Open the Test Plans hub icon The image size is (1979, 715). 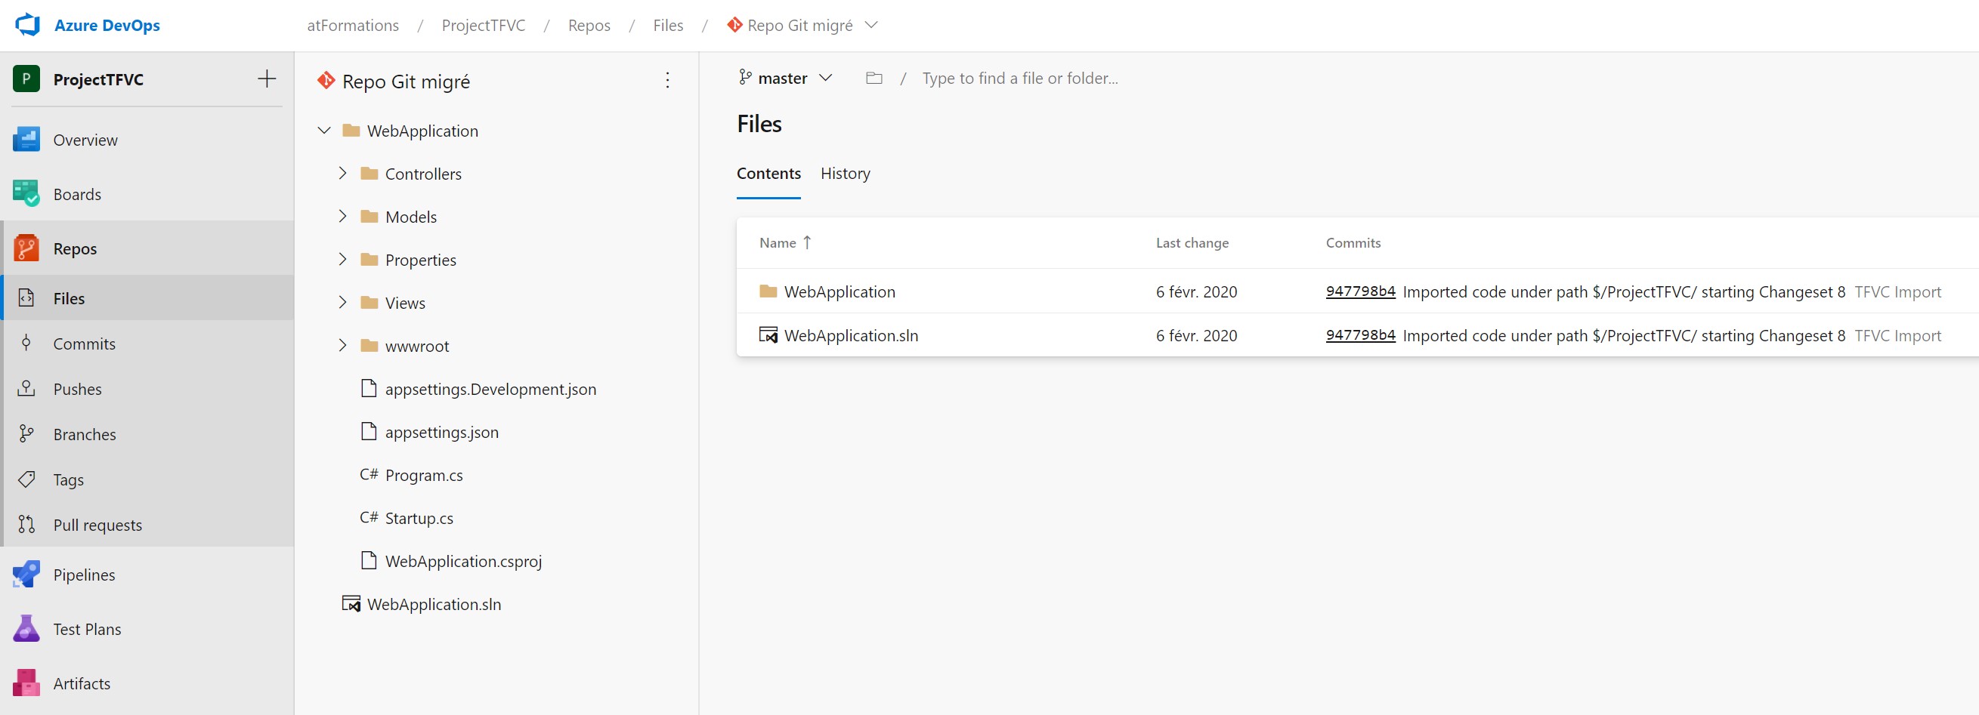(x=26, y=629)
